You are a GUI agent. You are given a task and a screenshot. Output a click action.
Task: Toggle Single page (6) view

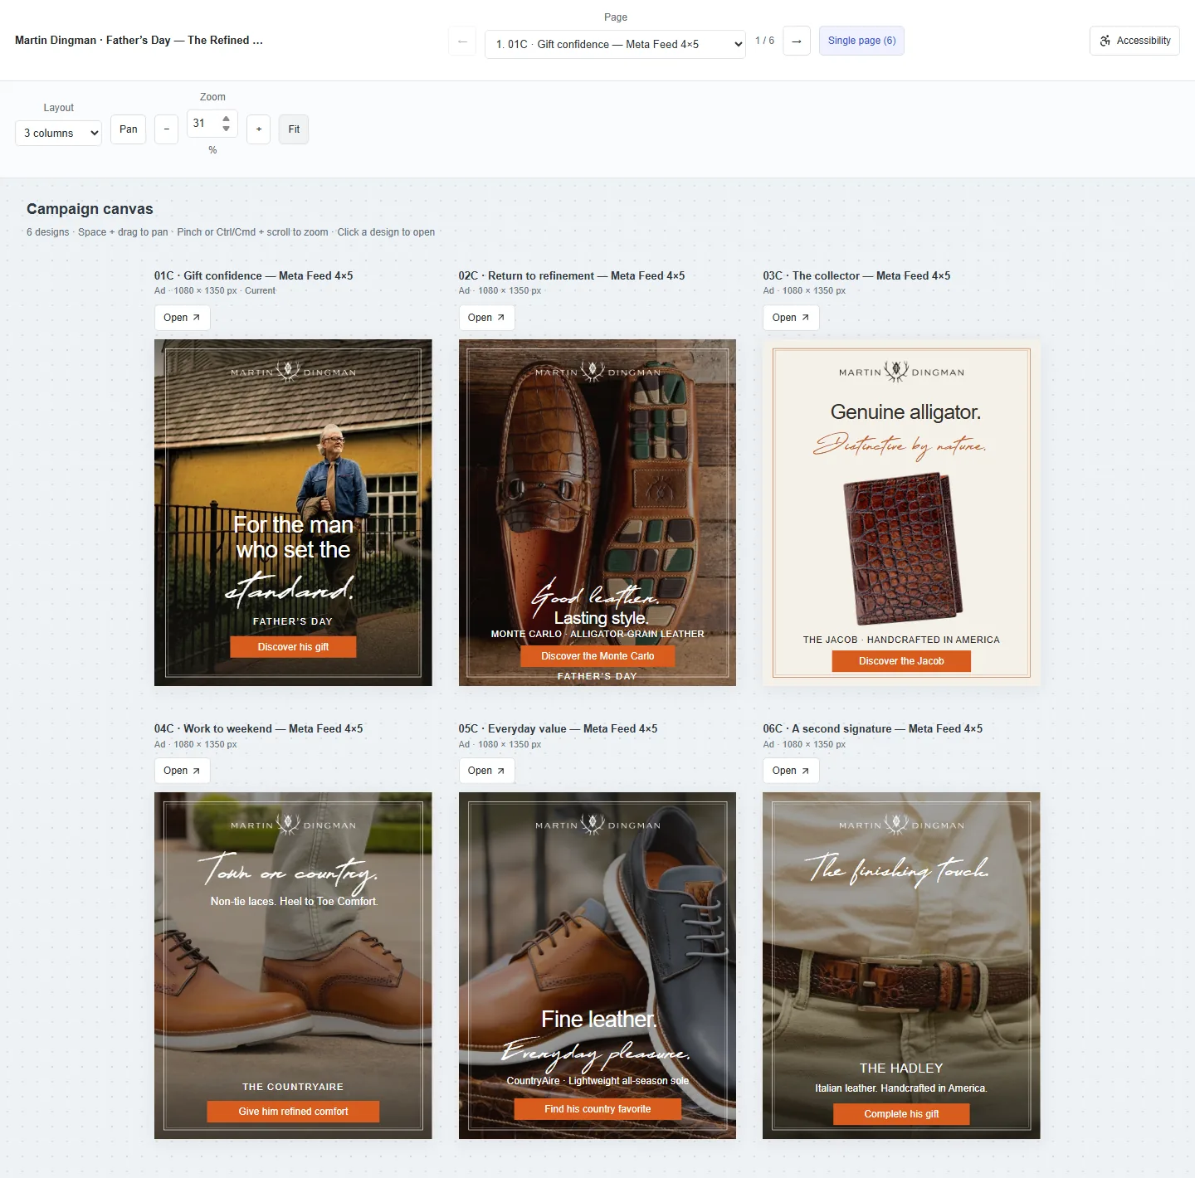coord(861,41)
